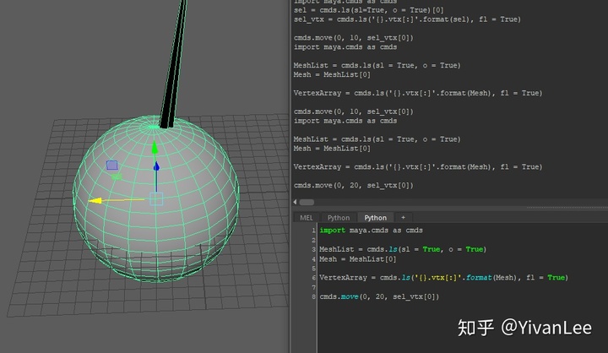Click the history horizontal scrollbar thumb
Viewport: 608px width, 353px height.
point(307,202)
